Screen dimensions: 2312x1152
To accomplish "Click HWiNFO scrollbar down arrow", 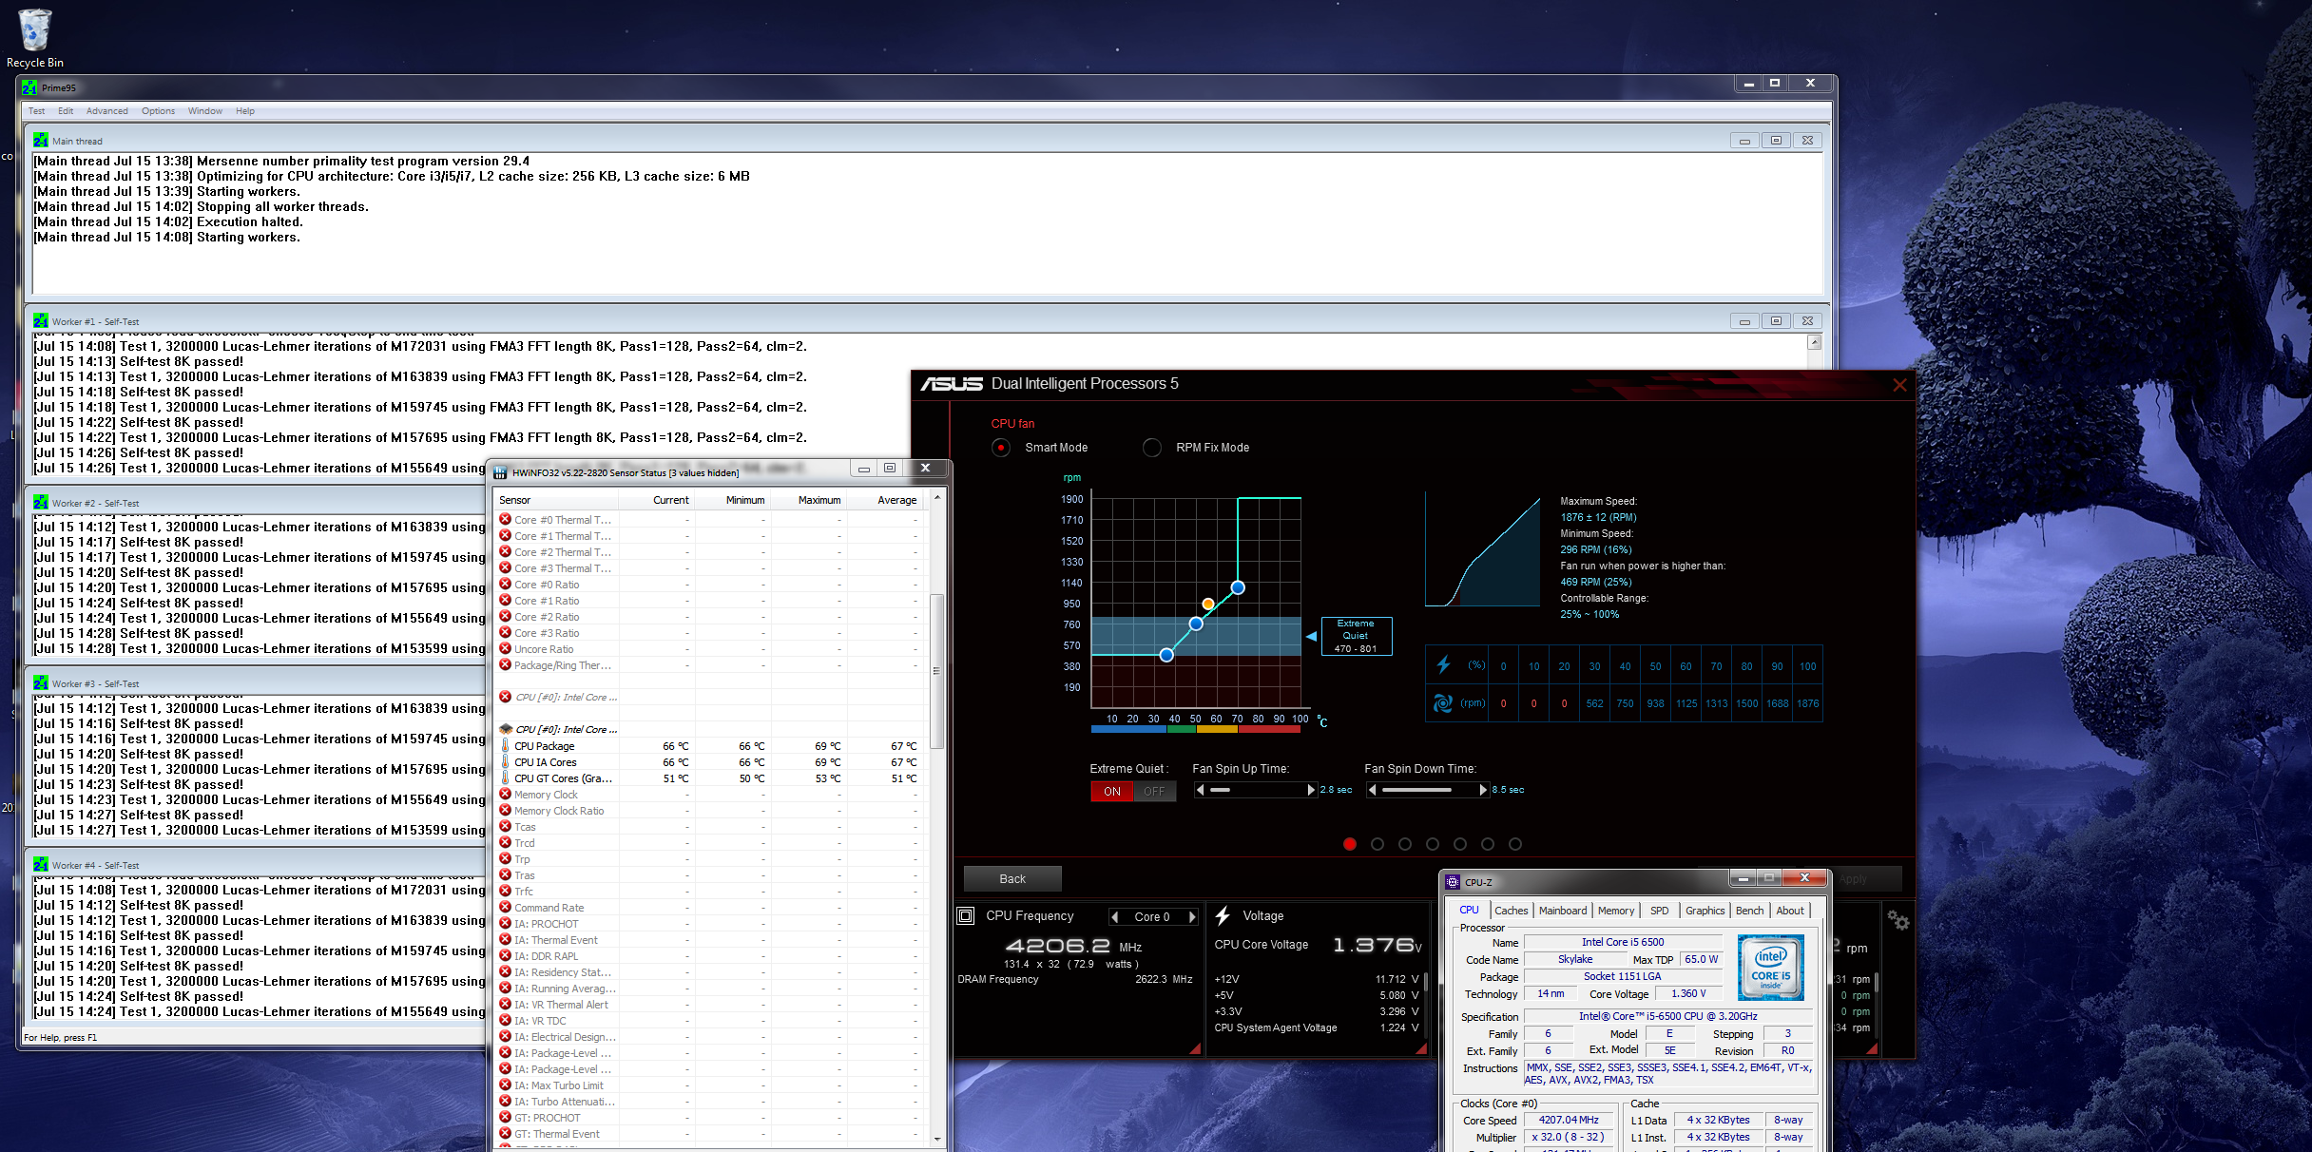I will click(x=937, y=1138).
